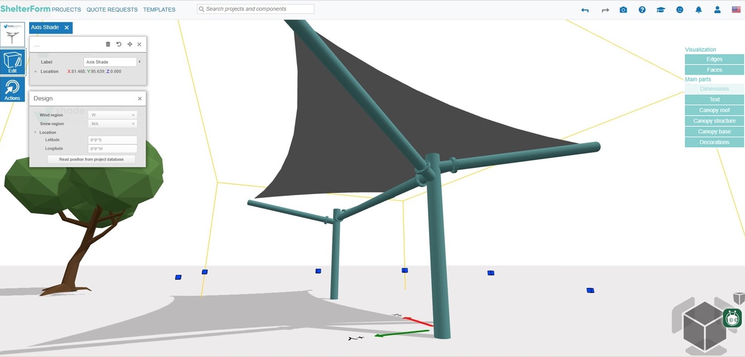Take a screenshot with the camera icon
Image resolution: width=745 pixels, height=357 pixels.
(623, 10)
